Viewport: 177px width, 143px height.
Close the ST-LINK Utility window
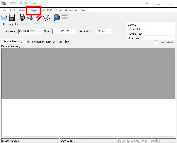point(171,3)
